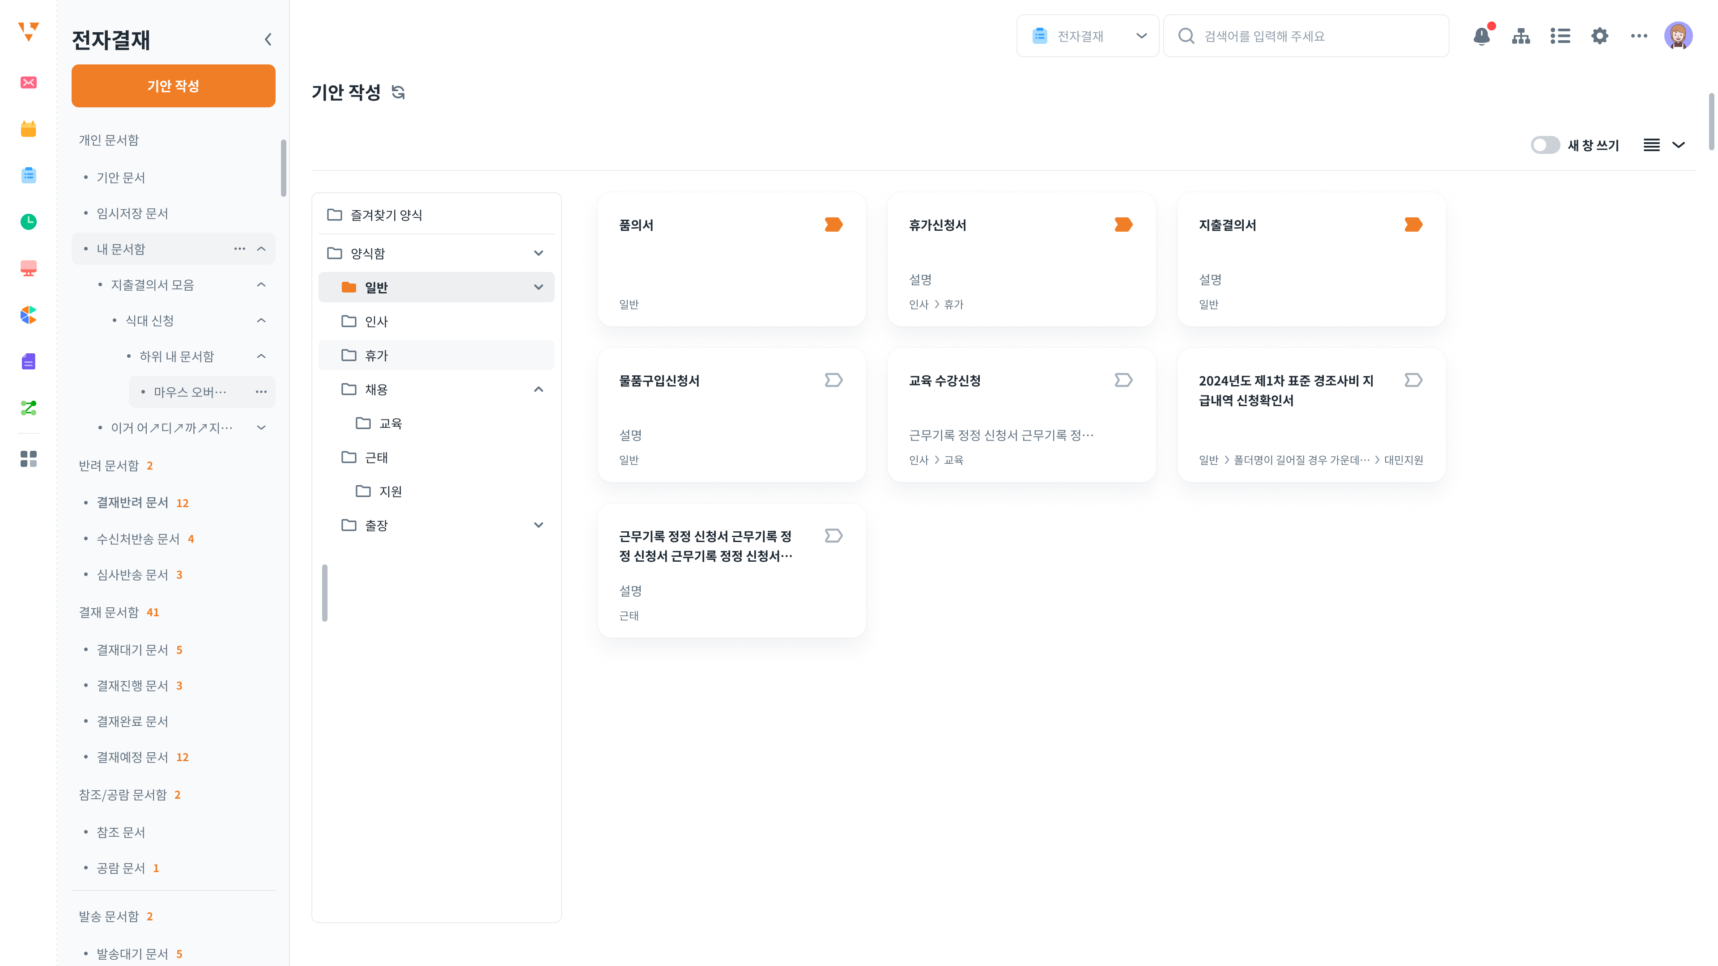Open settings gear in top bar
Viewport: 1718px width, 966px height.
click(1600, 36)
